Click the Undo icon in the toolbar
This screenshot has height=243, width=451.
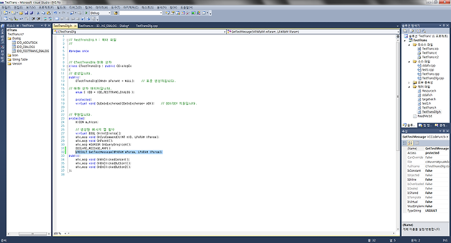[55, 13]
